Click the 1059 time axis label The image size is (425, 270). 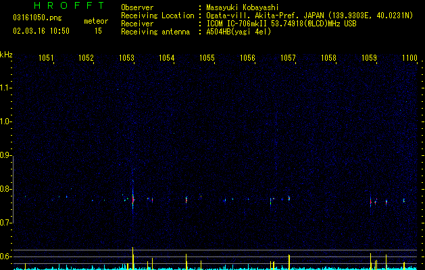click(369, 57)
